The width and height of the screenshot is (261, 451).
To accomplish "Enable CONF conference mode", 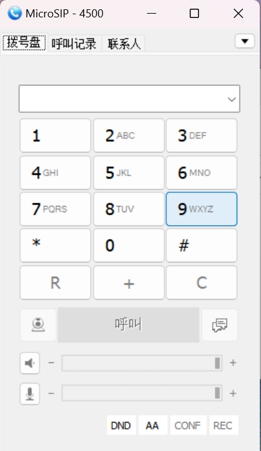I will point(188,426).
